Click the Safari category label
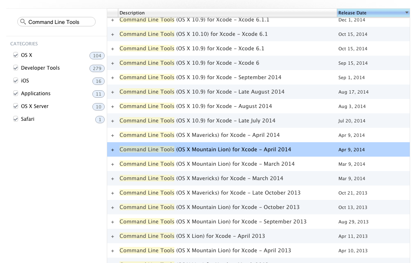The image size is (418, 263). tap(28, 119)
